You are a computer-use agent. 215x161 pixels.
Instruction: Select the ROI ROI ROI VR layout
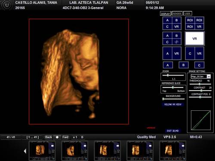coord(194,23)
